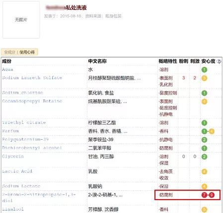This screenshot has width=223, height=213.
Task: Click the 安心度 column header
Action: [x=208, y=61]
